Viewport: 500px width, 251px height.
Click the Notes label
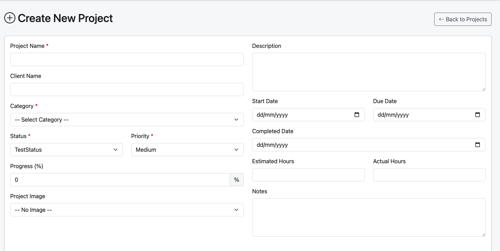click(259, 191)
